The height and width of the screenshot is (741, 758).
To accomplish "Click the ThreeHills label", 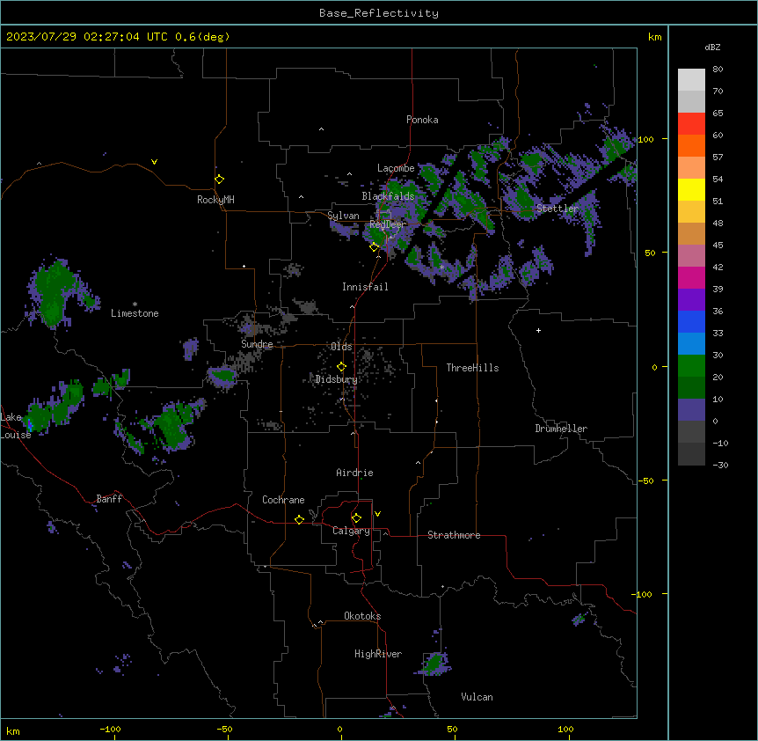I will pos(472,368).
